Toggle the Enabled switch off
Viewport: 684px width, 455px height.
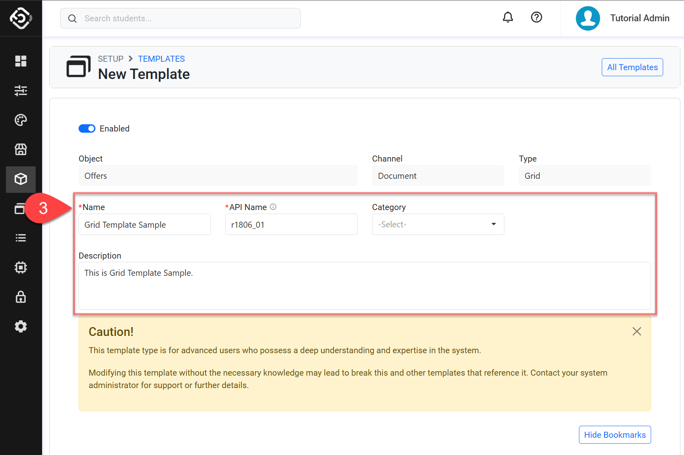(87, 129)
